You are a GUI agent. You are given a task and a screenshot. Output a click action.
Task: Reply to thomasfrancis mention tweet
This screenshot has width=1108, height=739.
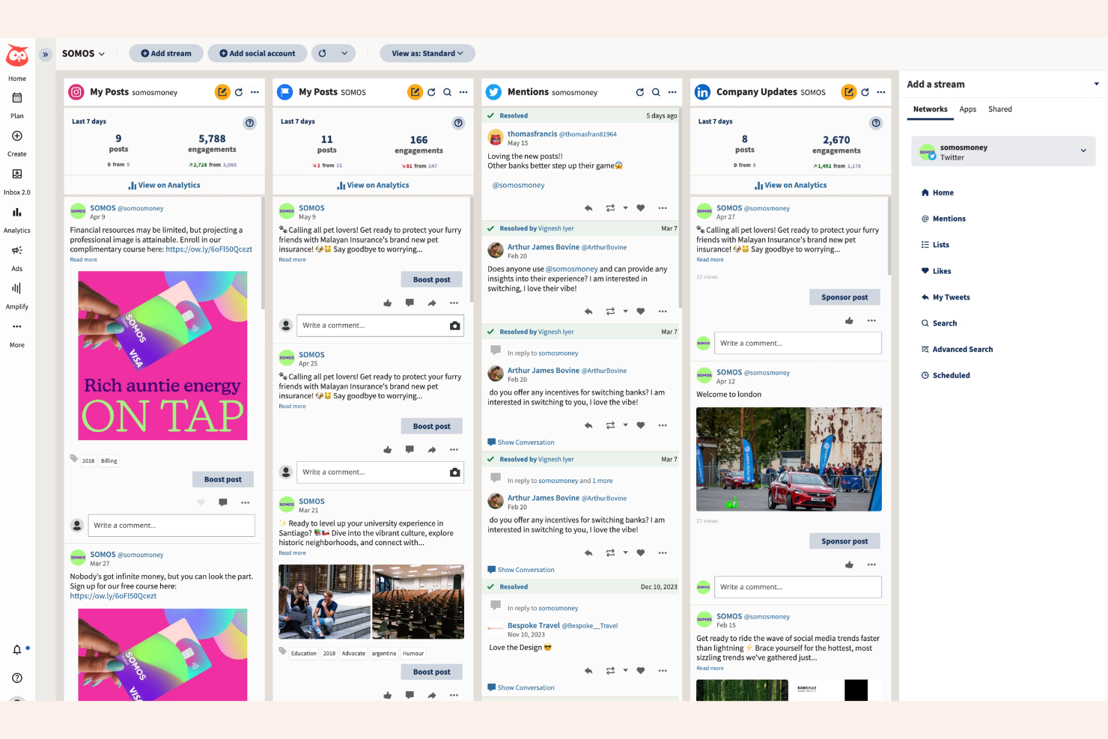588,208
